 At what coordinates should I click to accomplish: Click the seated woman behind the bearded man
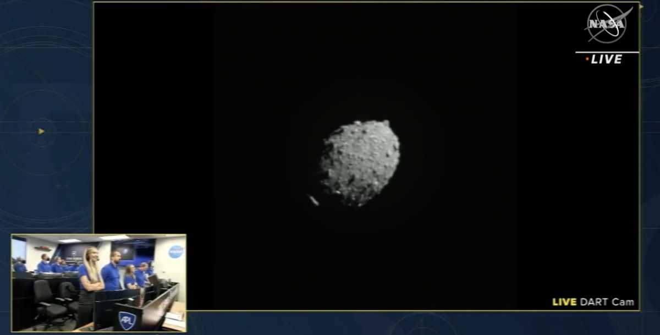click(130, 277)
